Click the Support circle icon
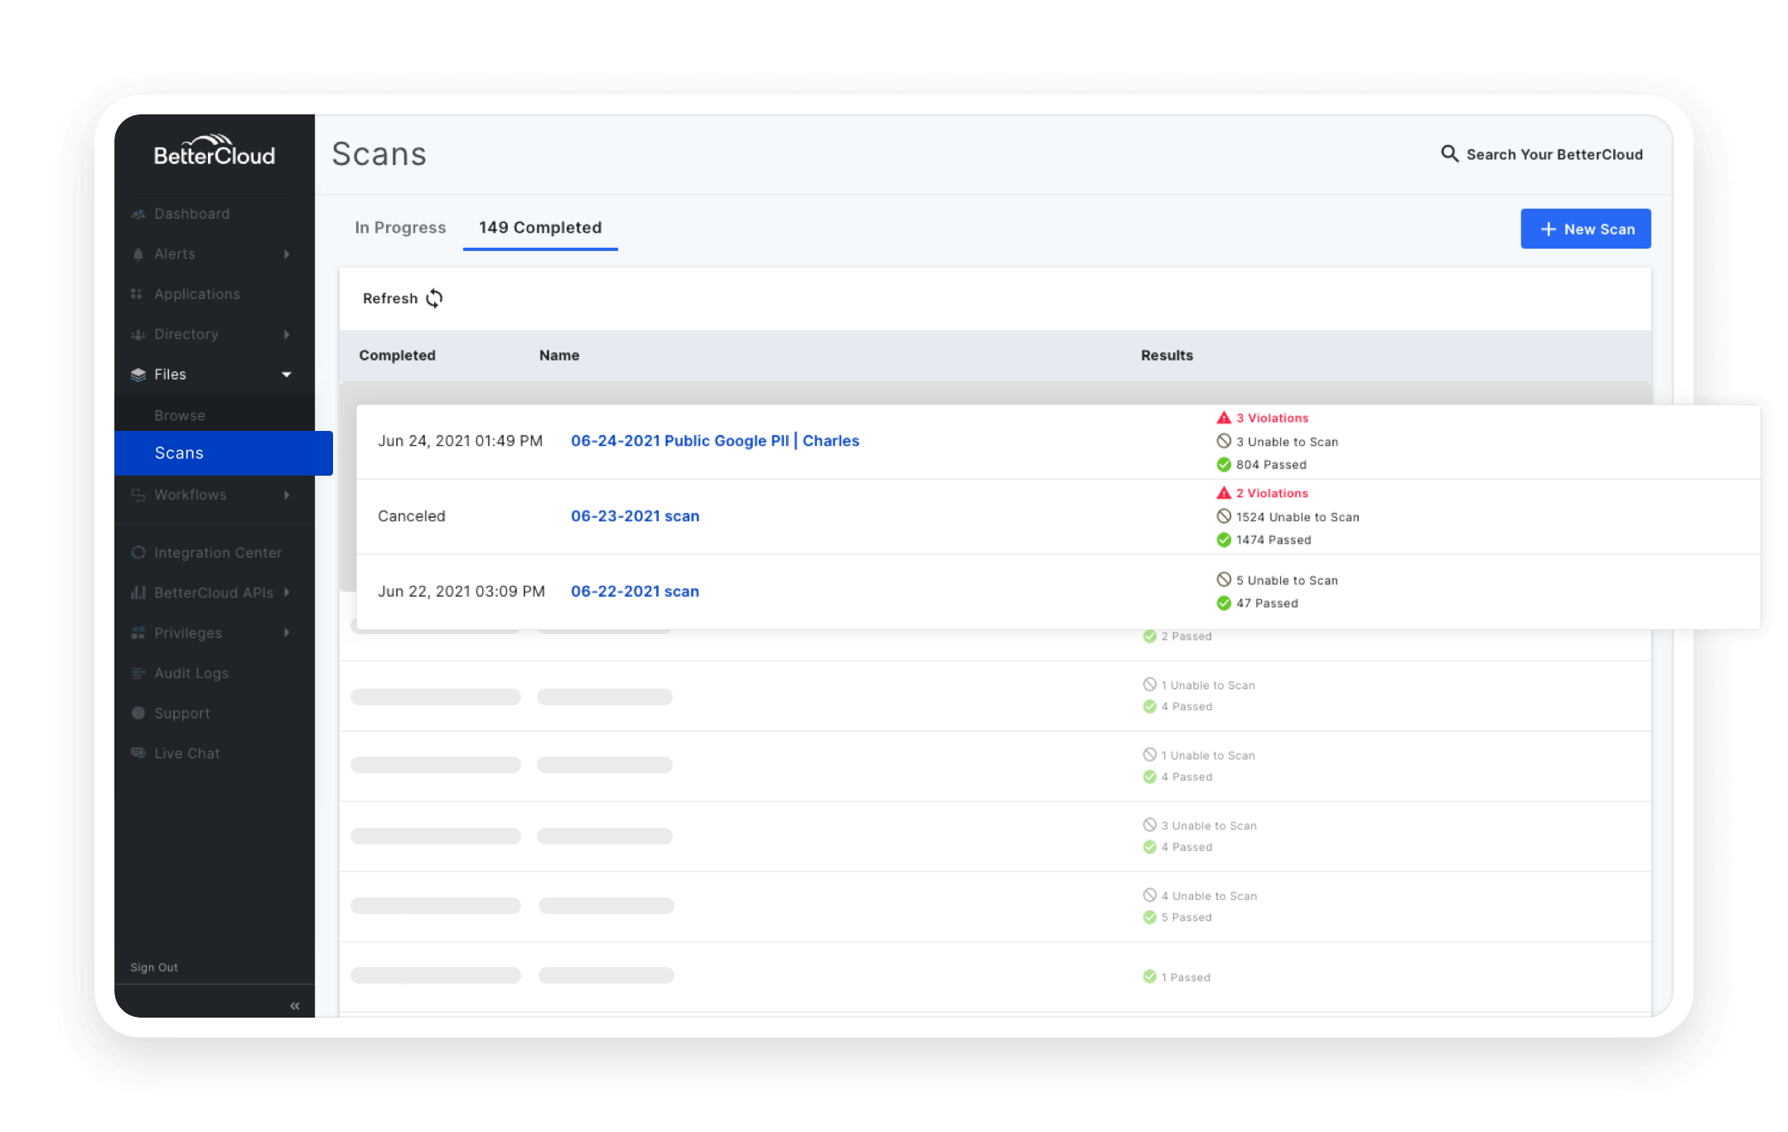The image size is (1788, 1132). 138,713
